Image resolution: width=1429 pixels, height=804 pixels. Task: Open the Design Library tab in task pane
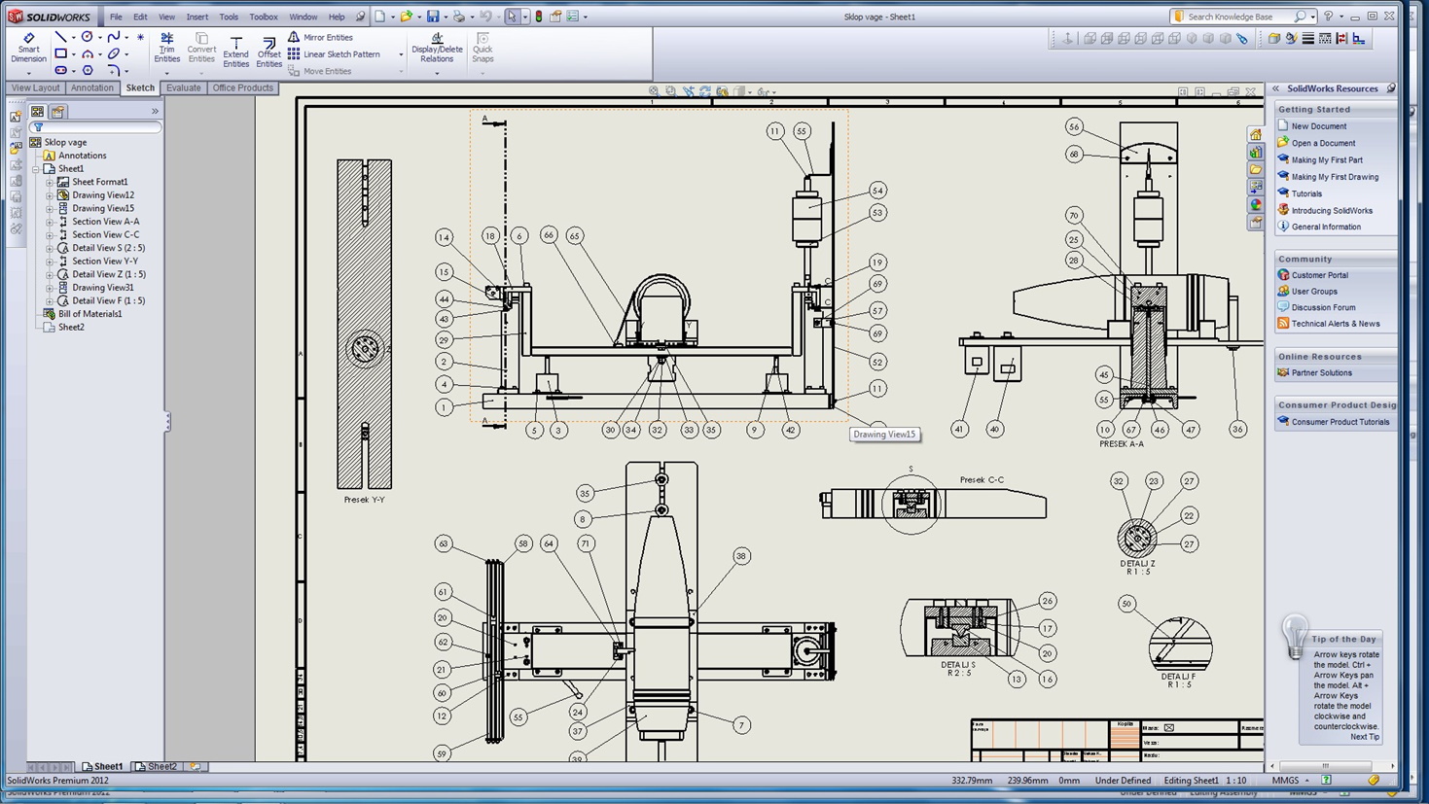pos(1256,152)
